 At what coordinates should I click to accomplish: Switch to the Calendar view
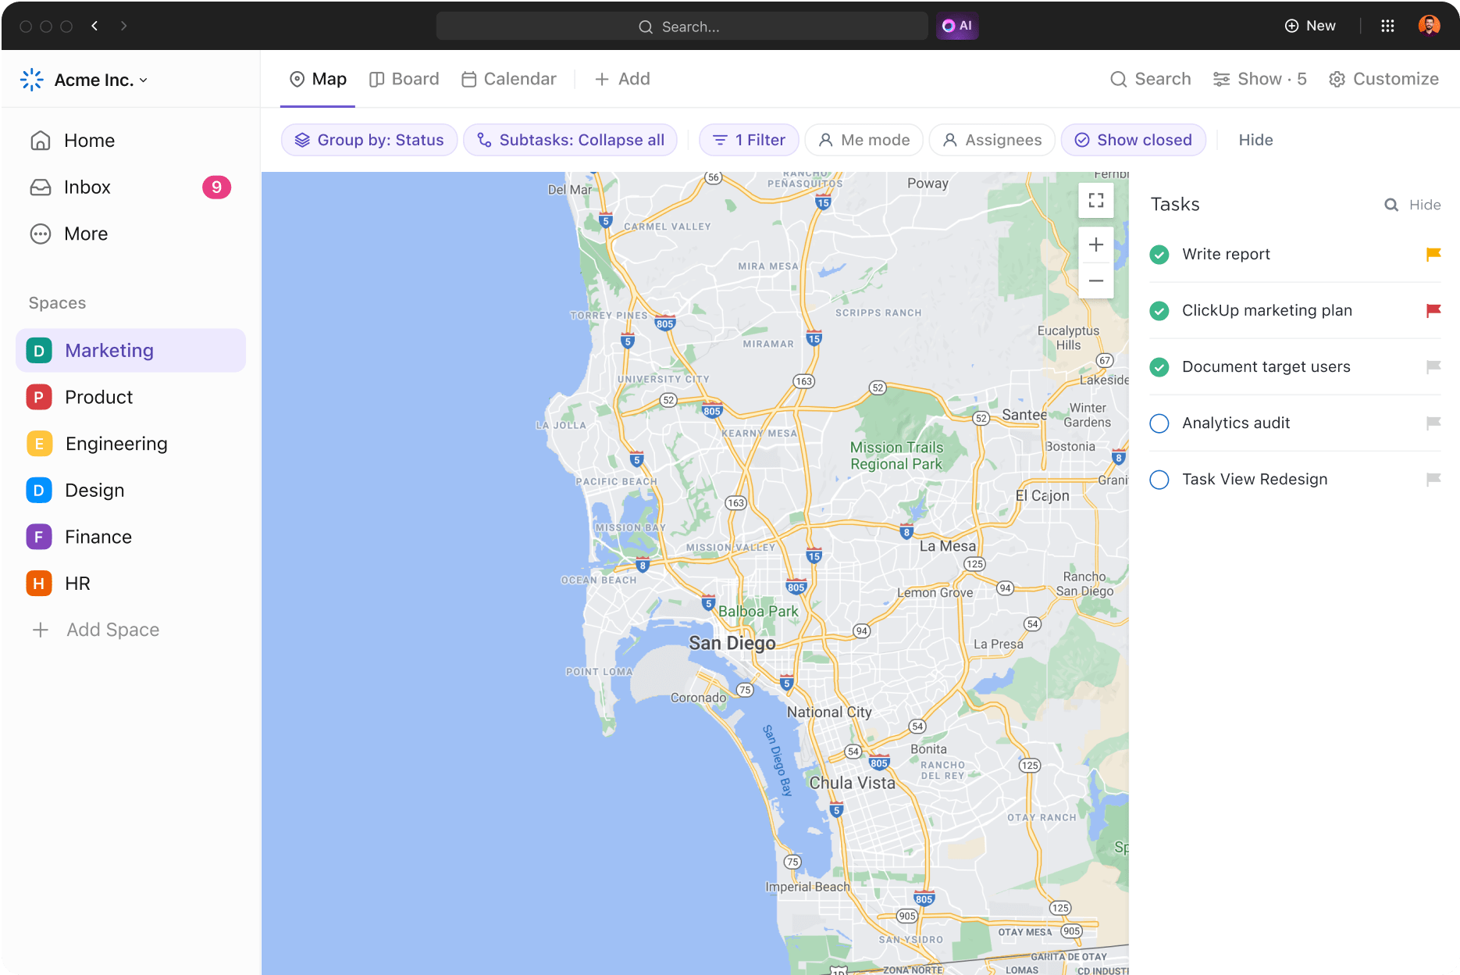[508, 78]
